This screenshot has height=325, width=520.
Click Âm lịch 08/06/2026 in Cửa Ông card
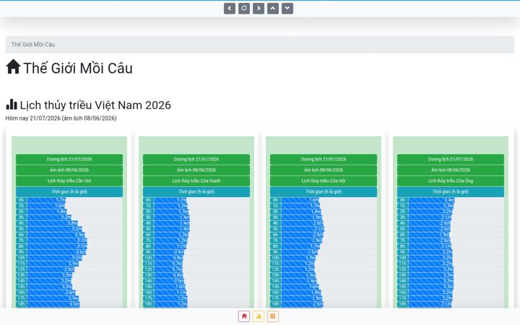pyautogui.click(x=451, y=170)
